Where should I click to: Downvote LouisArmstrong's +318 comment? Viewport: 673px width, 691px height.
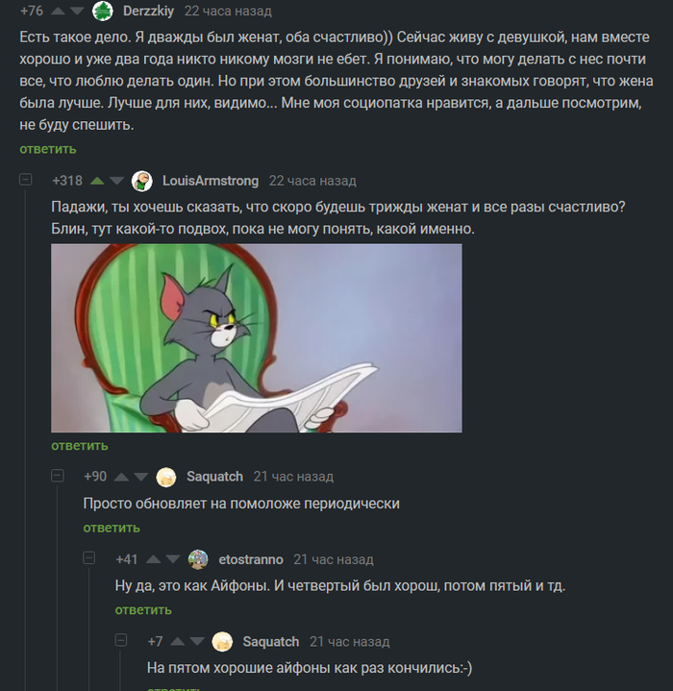click(116, 181)
